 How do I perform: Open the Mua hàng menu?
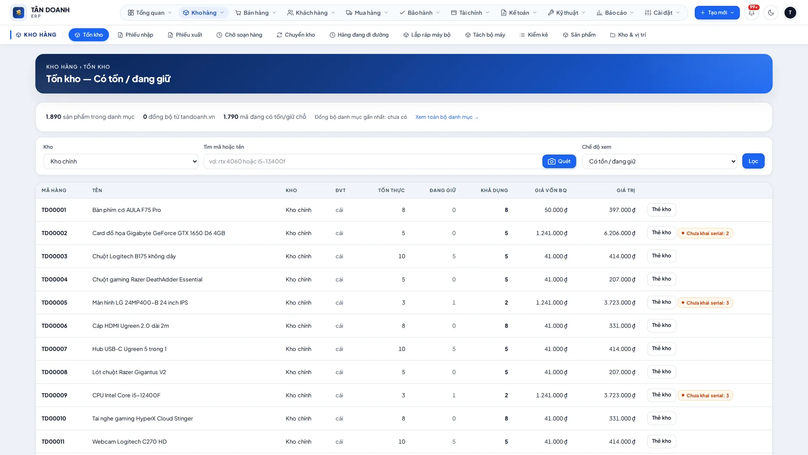(x=367, y=13)
